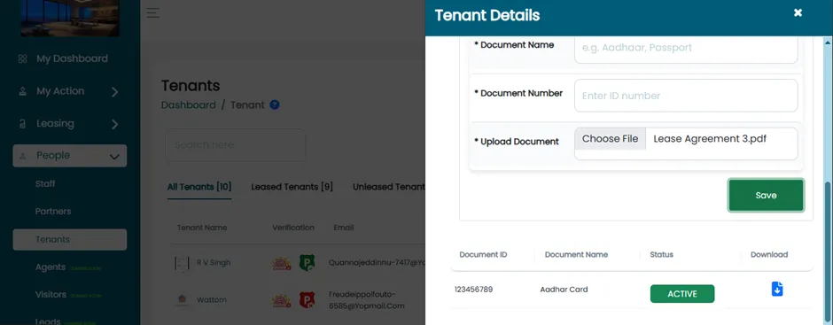
Task: Click the Dashboard breadcrumb link
Action: 189,105
